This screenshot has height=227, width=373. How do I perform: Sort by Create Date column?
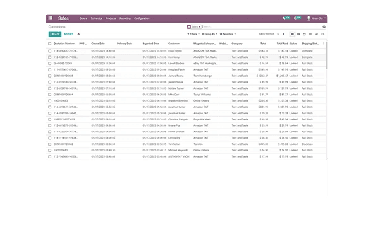click(98, 44)
